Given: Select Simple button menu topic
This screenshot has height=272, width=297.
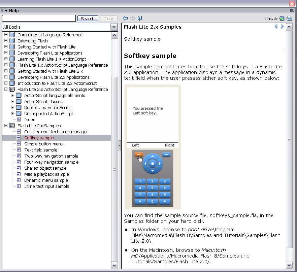Looking at the screenshot, I should [x=43, y=144].
